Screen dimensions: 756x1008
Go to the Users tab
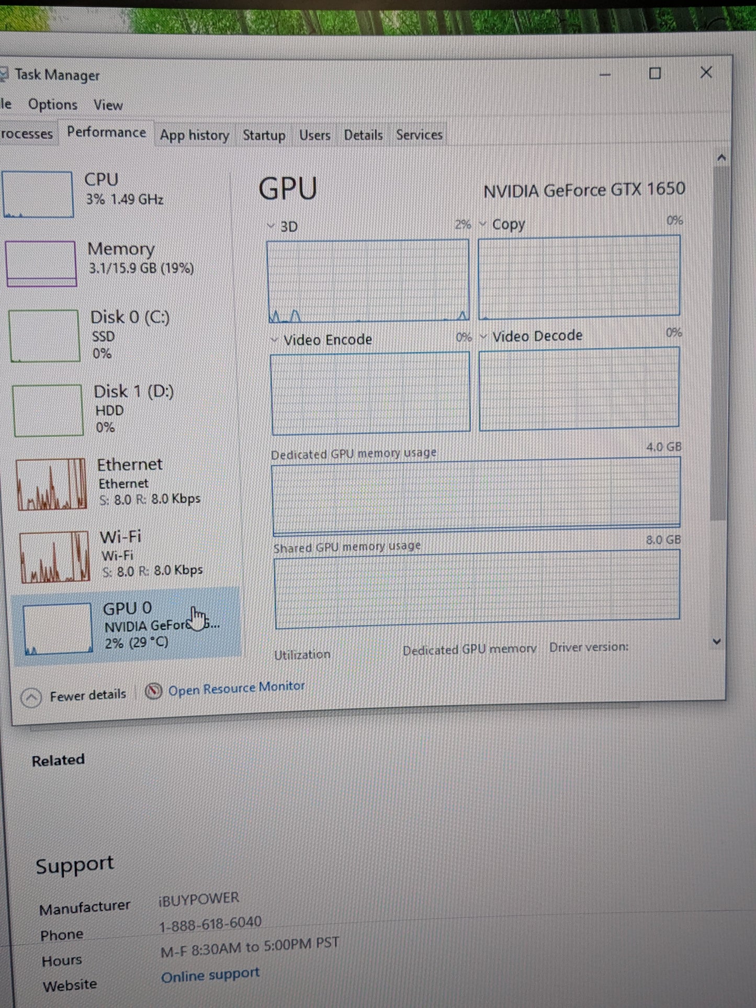(314, 135)
